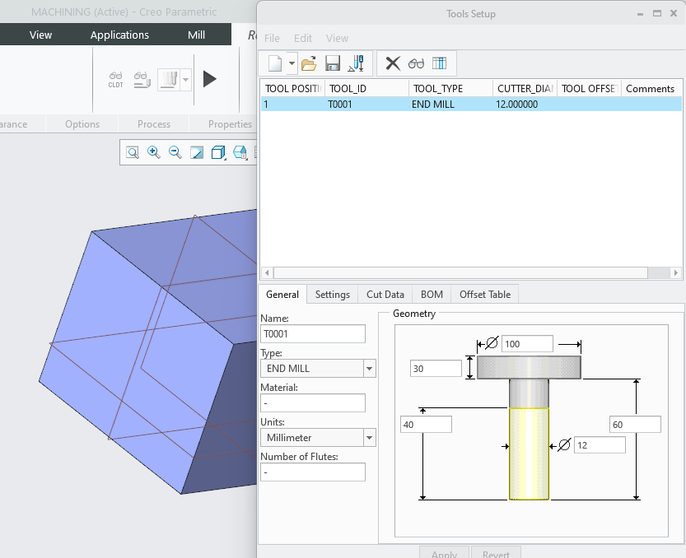
Task: Open the new tool type dropdown arrow
Action: point(292,63)
